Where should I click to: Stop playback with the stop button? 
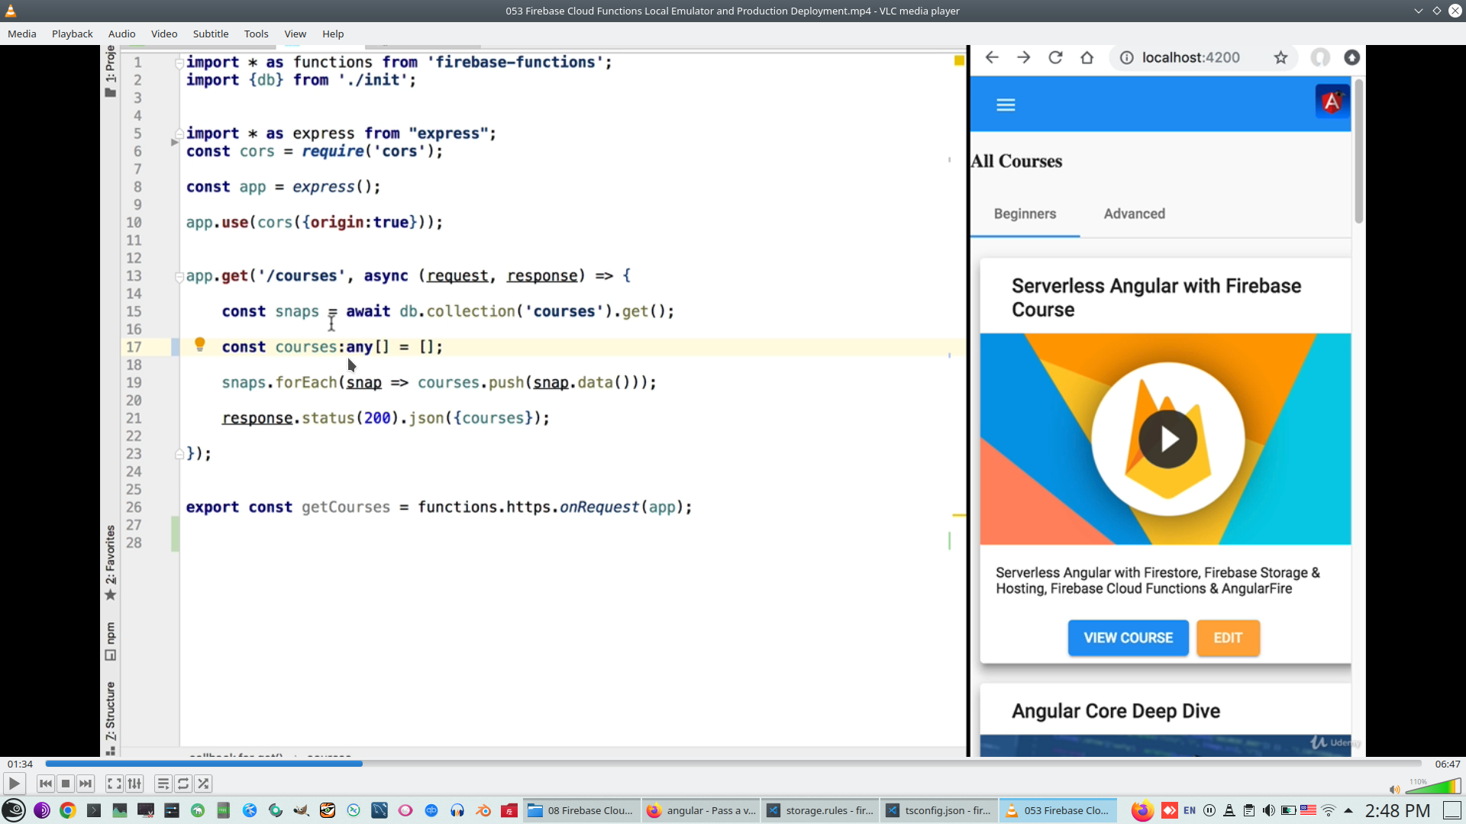66,784
